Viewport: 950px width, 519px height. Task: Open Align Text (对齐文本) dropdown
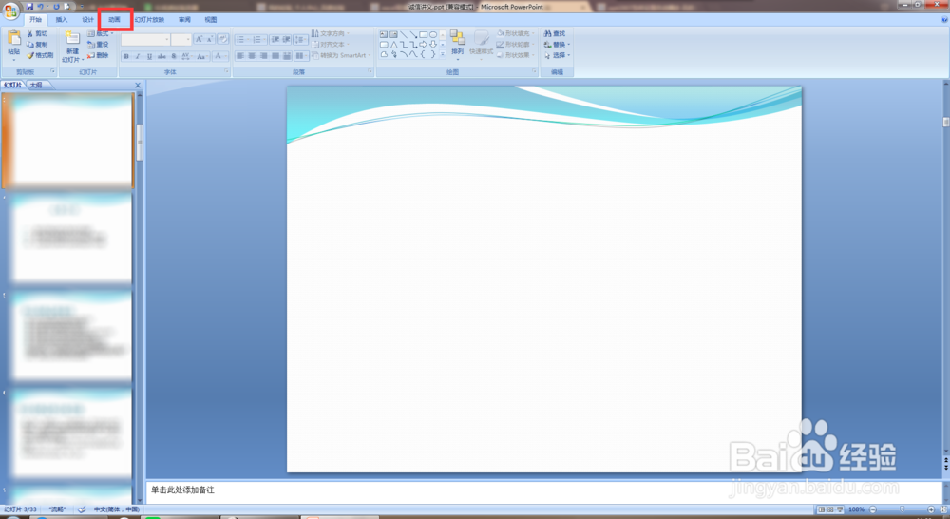pos(331,45)
